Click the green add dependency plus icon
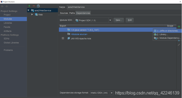Viewport: 182px width, 98px height. coord(179,27)
